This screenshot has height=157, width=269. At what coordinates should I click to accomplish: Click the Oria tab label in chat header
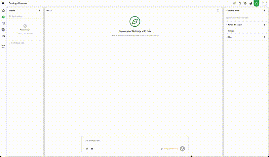48,11
